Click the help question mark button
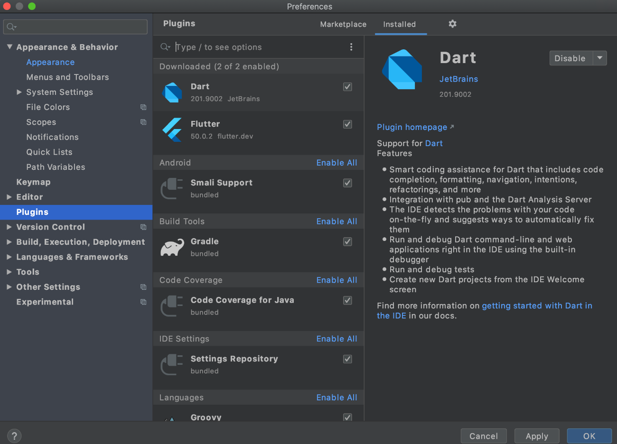The image size is (617, 444). coord(14,435)
